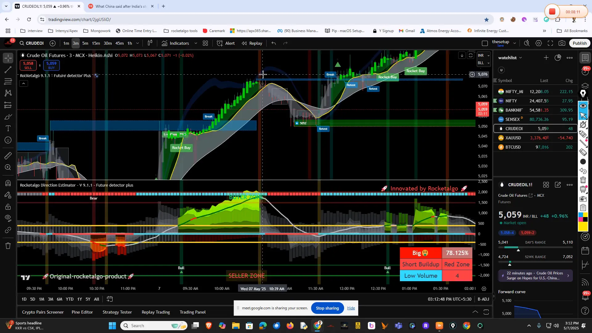Open symbol search CRUDEOI
Screen dimensions: 592x333
tap(32, 43)
